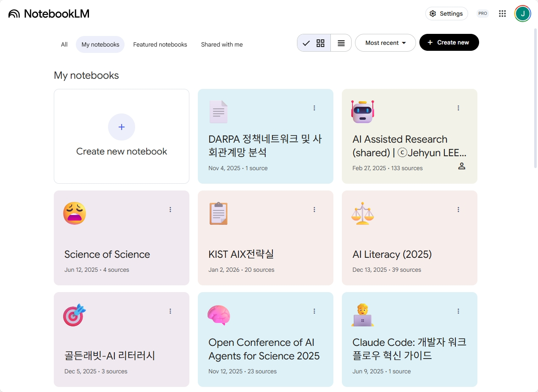
Task: Open the robot icon AI Assisted Research notebook
Action: pos(363,112)
